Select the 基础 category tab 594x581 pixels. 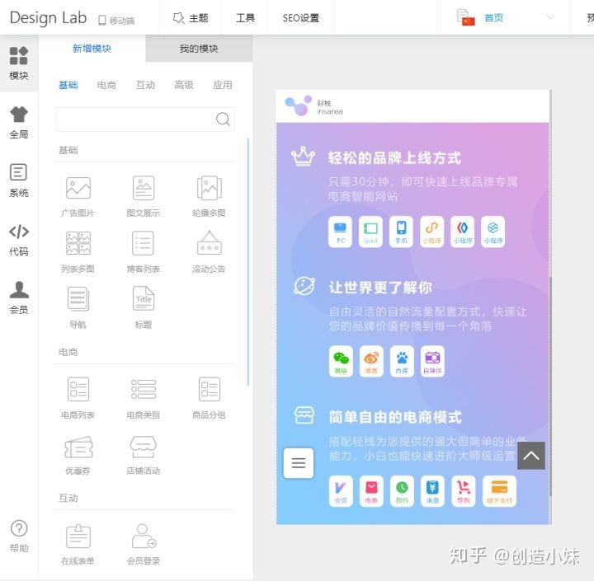coord(68,85)
